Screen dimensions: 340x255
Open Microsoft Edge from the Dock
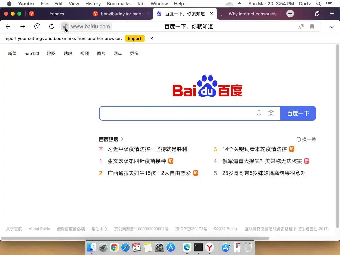point(187,247)
